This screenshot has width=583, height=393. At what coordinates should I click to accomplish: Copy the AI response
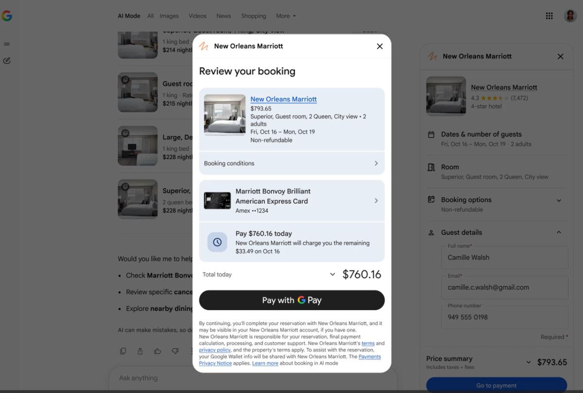(x=123, y=351)
